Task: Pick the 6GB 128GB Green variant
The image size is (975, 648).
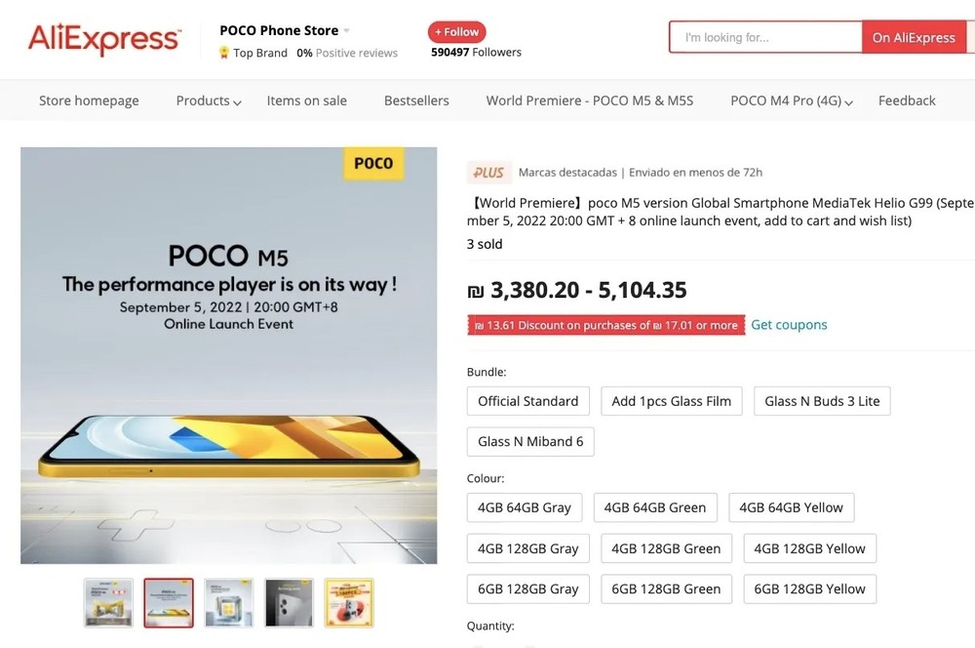Action: click(x=666, y=589)
